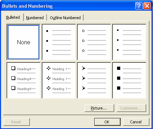The width and height of the screenshot is (153, 129).
Task: Pick the large filled square bullet style
Action: point(129,80)
